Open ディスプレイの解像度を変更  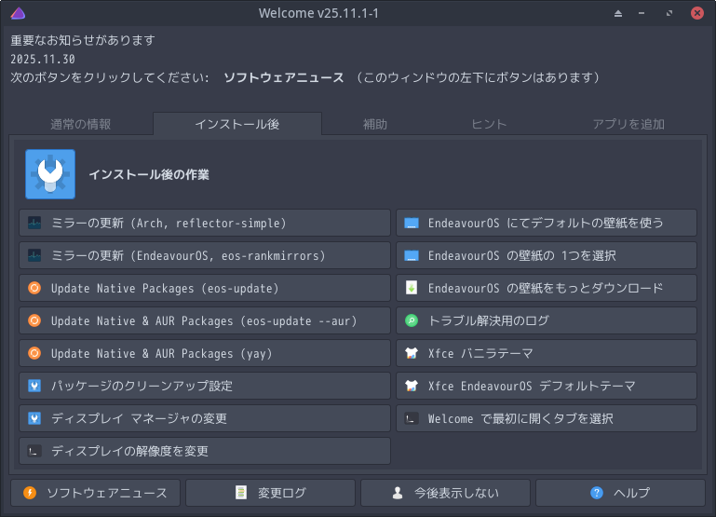205,451
